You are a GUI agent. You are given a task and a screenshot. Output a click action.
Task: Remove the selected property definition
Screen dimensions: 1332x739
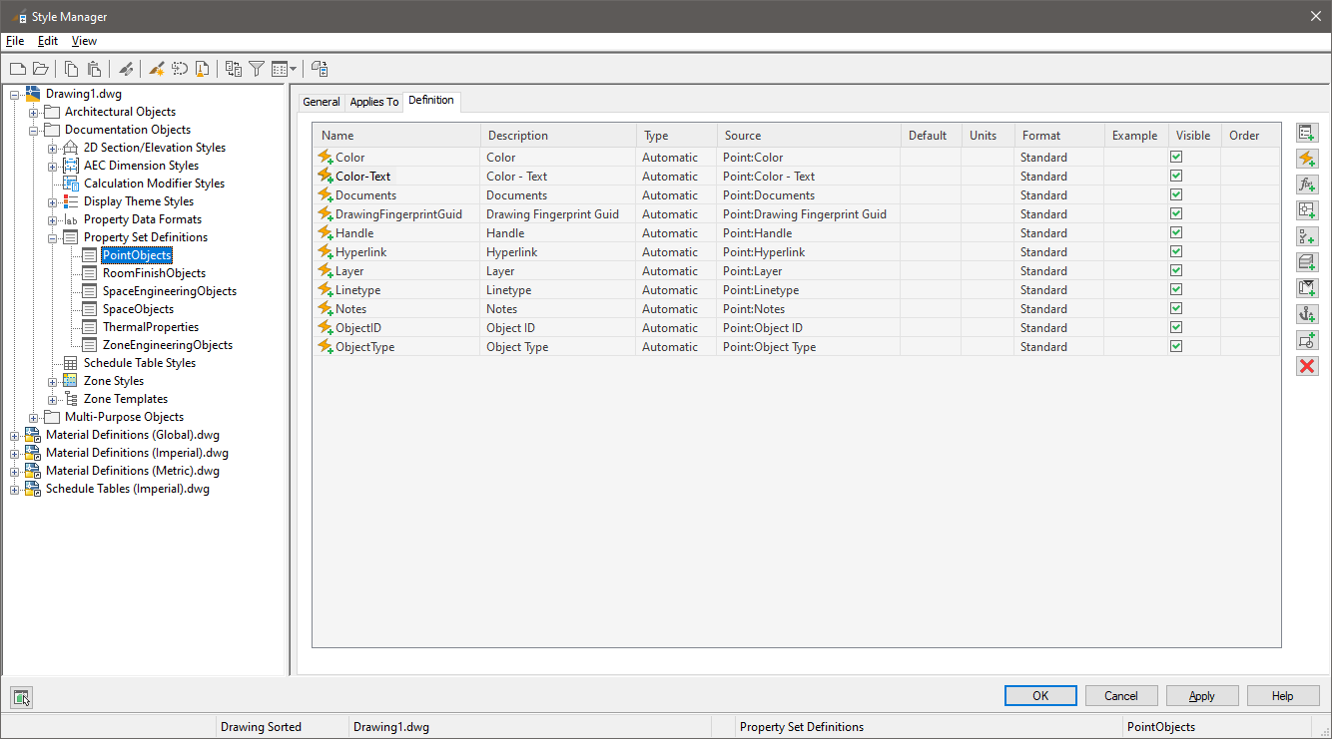point(1307,366)
